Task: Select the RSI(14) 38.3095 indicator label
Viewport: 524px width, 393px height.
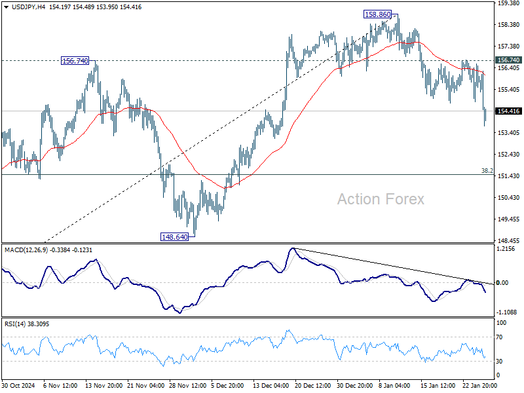Action: point(27,324)
